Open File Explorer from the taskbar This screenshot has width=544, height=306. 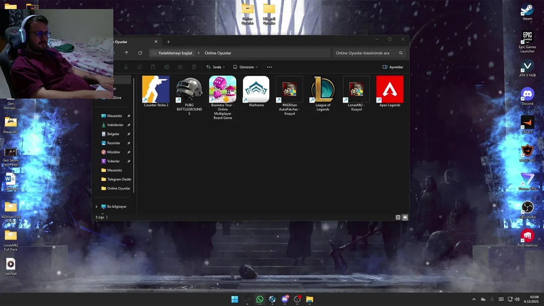pos(310,299)
